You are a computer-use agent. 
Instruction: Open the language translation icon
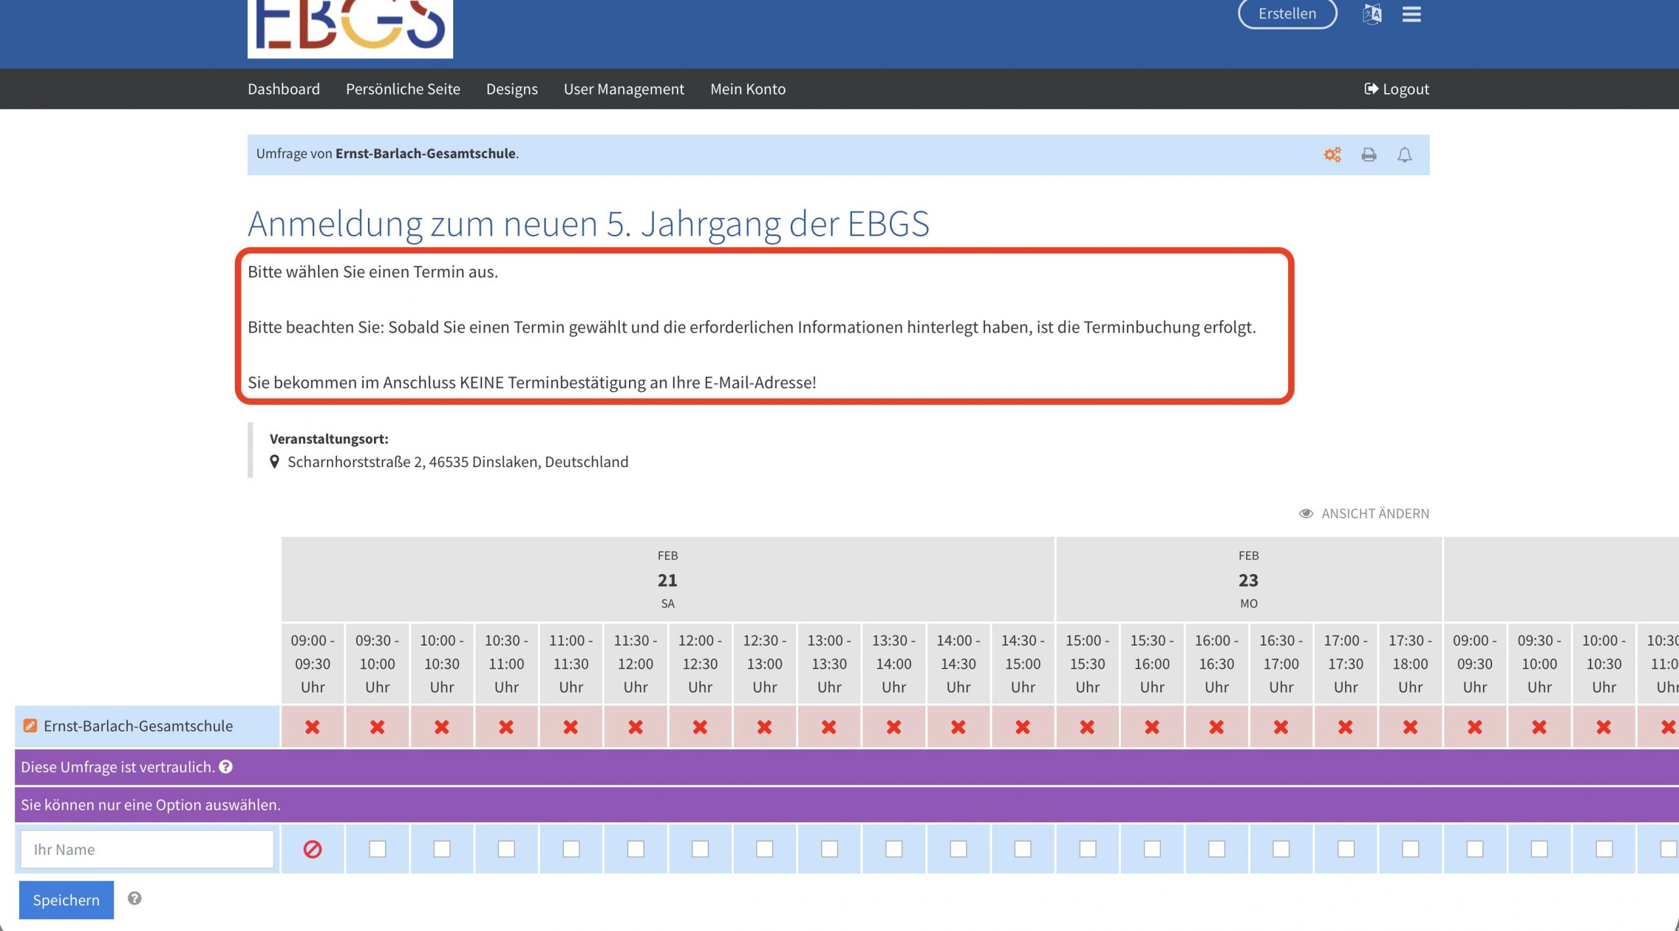tap(1372, 14)
